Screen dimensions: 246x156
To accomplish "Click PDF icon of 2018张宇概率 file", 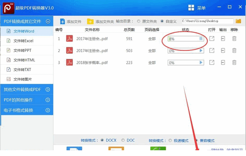I will tap(69, 62).
